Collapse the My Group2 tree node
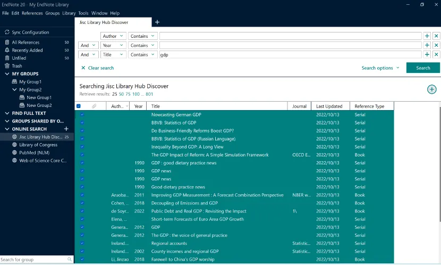This screenshot has height=265, width=441. (14, 89)
